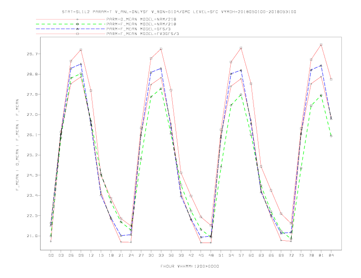Click x-axis tick label 51
The image size is (361, 278).
point(221,255)
